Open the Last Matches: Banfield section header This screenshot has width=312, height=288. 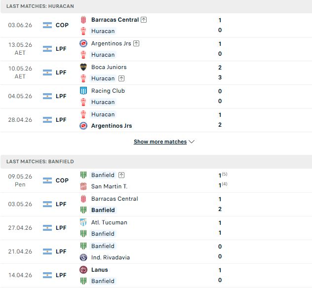tap(156, 162)
